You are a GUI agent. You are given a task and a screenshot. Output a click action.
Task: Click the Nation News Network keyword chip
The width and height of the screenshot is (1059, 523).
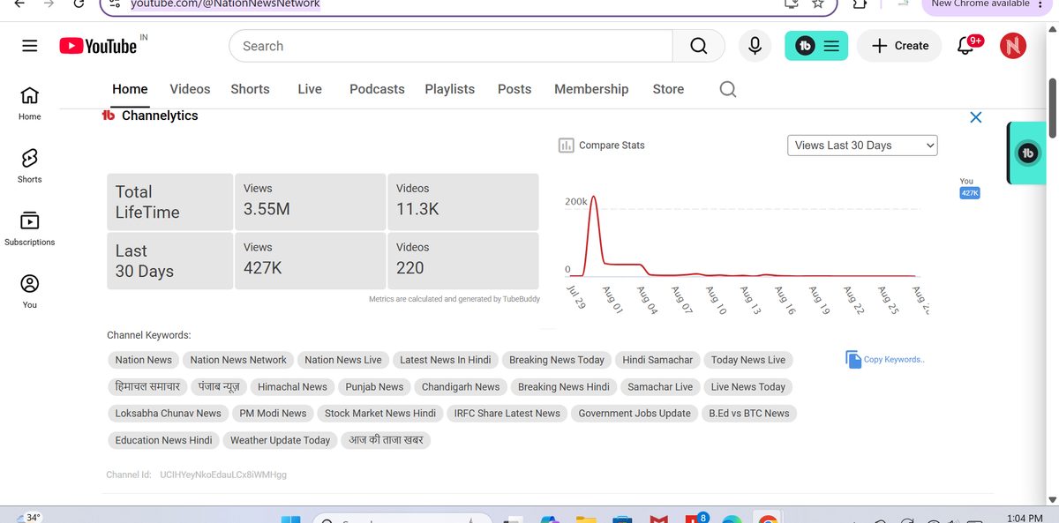click(238, 360)
